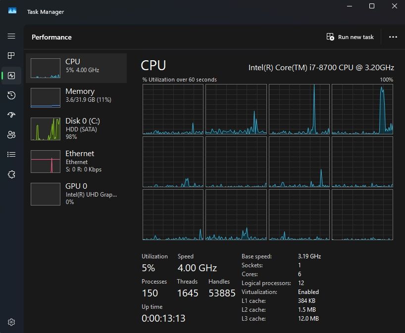Click the 12.0 MB L3 cache value
The image size is (405, 333).
coord(308,319)
